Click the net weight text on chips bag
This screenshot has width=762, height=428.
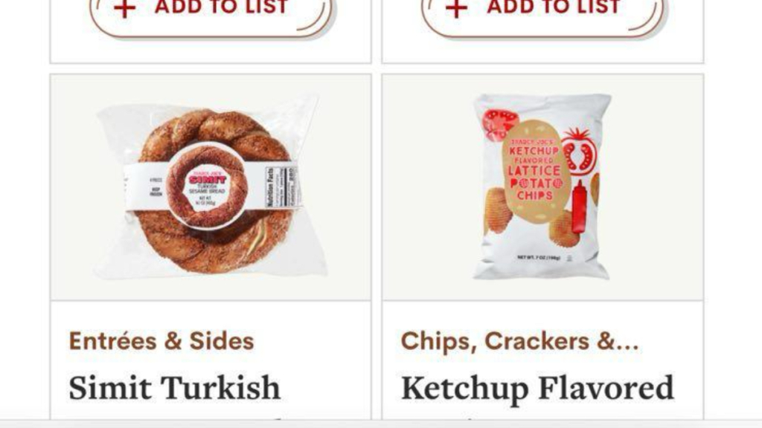(539, 258)
